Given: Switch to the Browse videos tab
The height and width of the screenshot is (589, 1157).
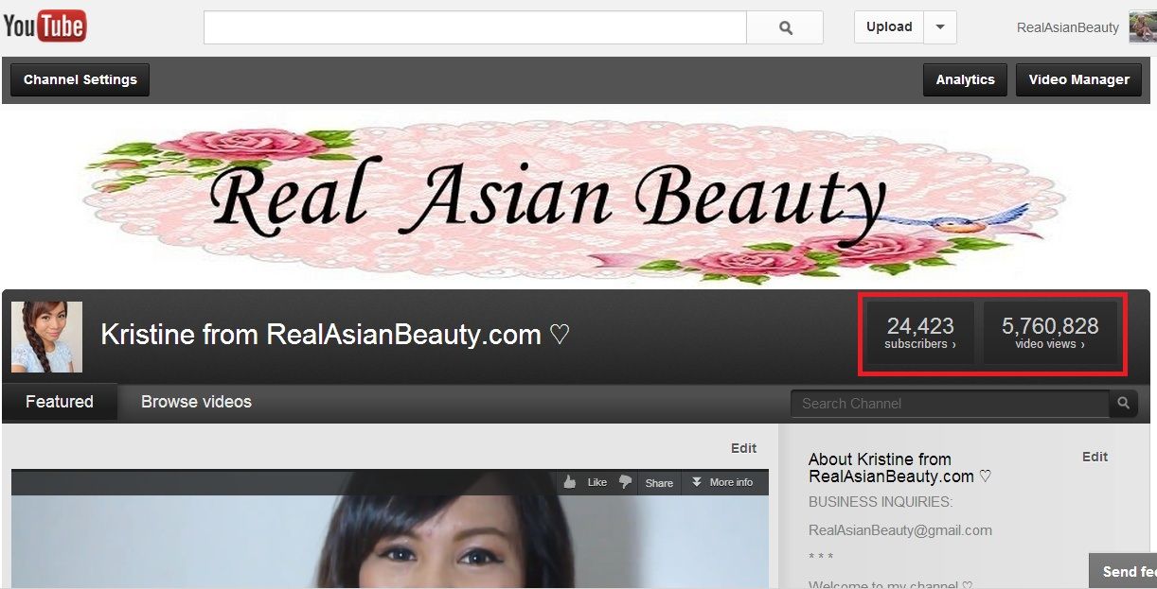Looking at the screenshot, I should [196, 402].
